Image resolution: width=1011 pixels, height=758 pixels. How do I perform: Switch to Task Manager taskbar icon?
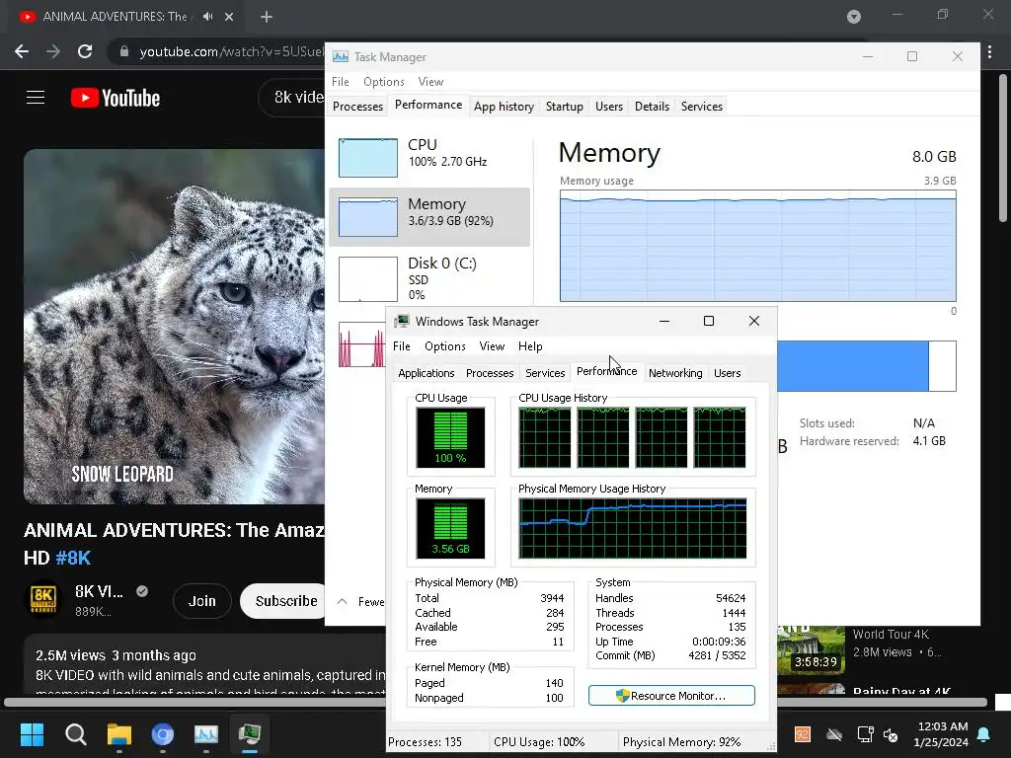click(x=206, y=734)
